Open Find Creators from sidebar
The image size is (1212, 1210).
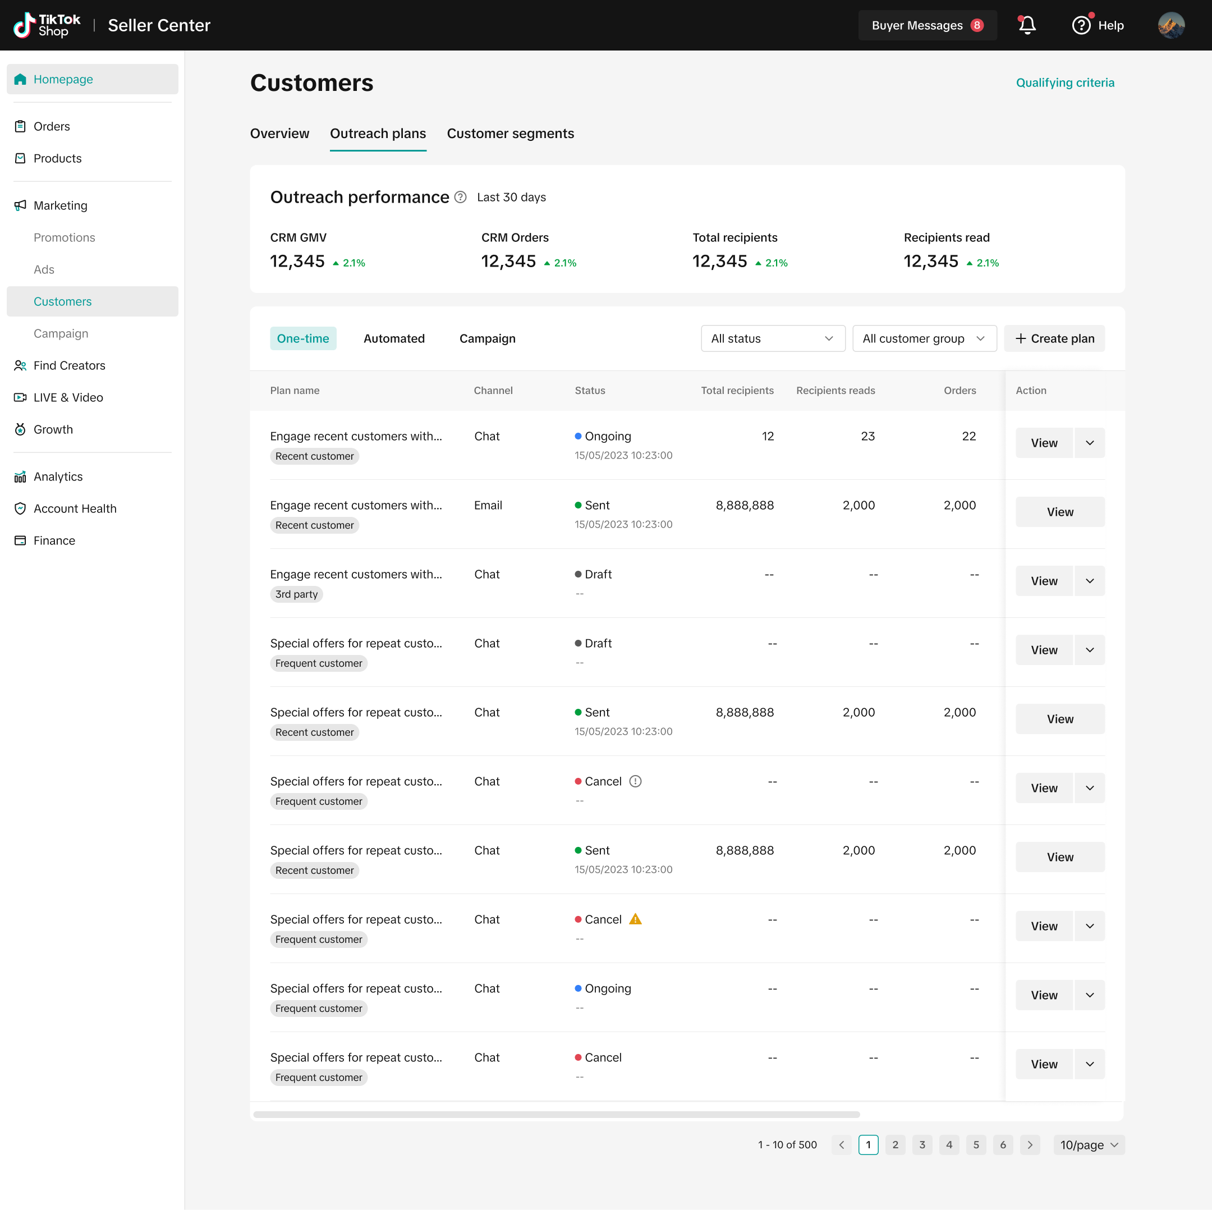coord(69,365)
